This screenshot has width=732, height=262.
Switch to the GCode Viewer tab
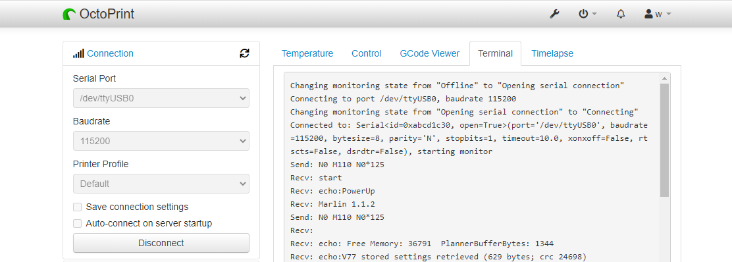(x=429, y=53)
